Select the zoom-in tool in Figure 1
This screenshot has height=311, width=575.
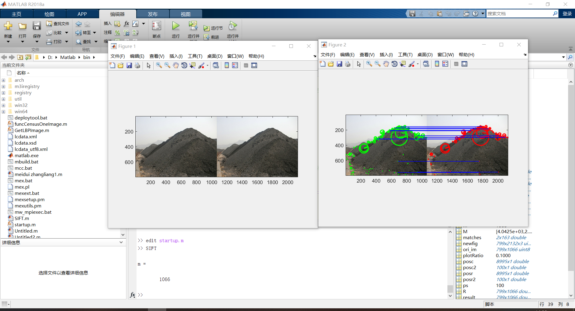point(159,65)
